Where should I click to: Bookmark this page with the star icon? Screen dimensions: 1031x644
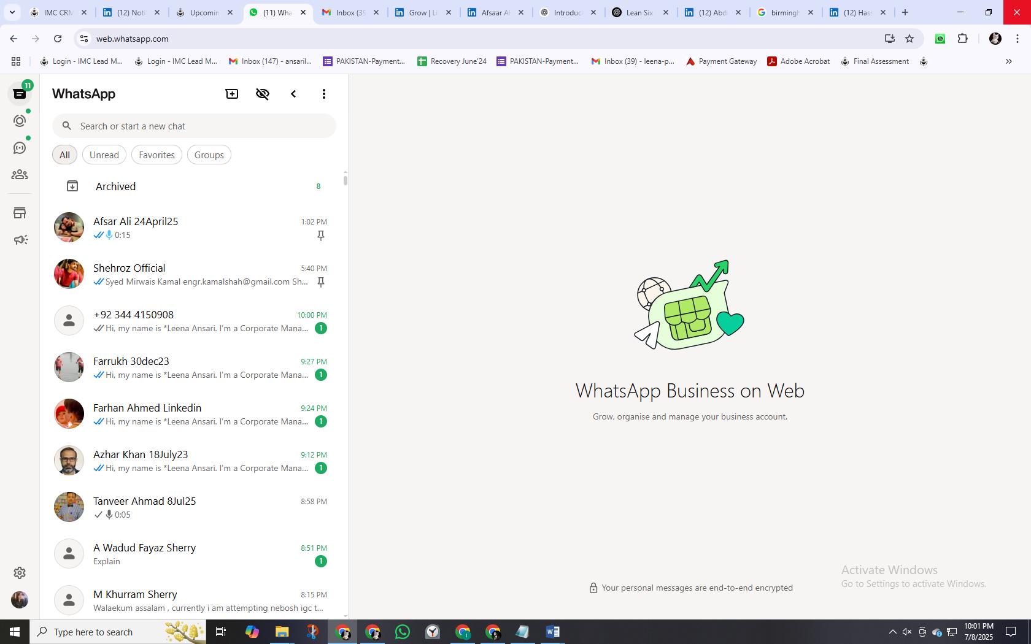pos(909,39)
